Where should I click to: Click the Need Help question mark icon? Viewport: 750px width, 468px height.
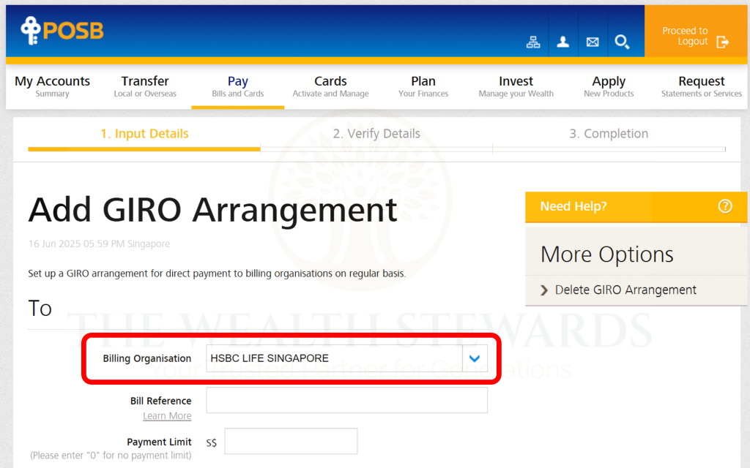coord(725,206)
